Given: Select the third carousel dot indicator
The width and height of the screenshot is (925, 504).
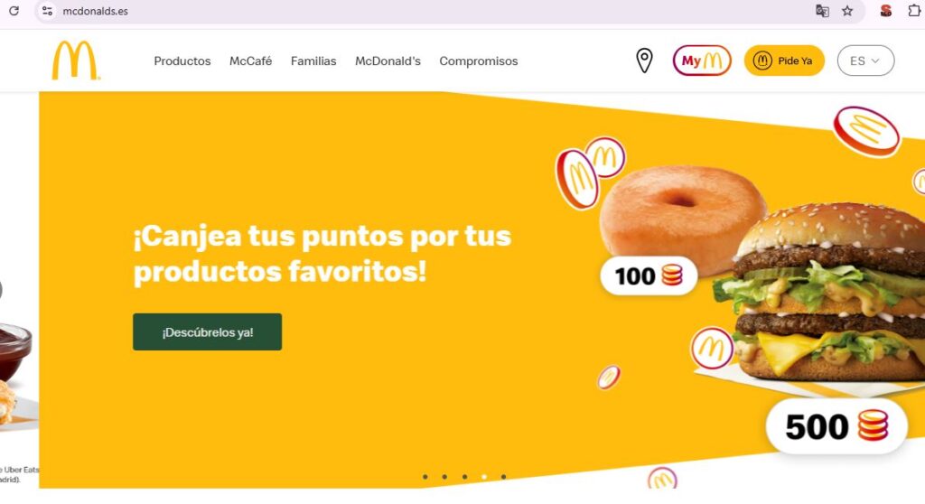Looking at the screenshot, I should (x=465, y=477).
